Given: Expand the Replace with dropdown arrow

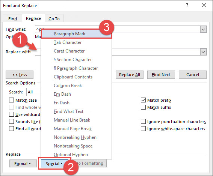Looking at the screenshot, I should (203, 52).
